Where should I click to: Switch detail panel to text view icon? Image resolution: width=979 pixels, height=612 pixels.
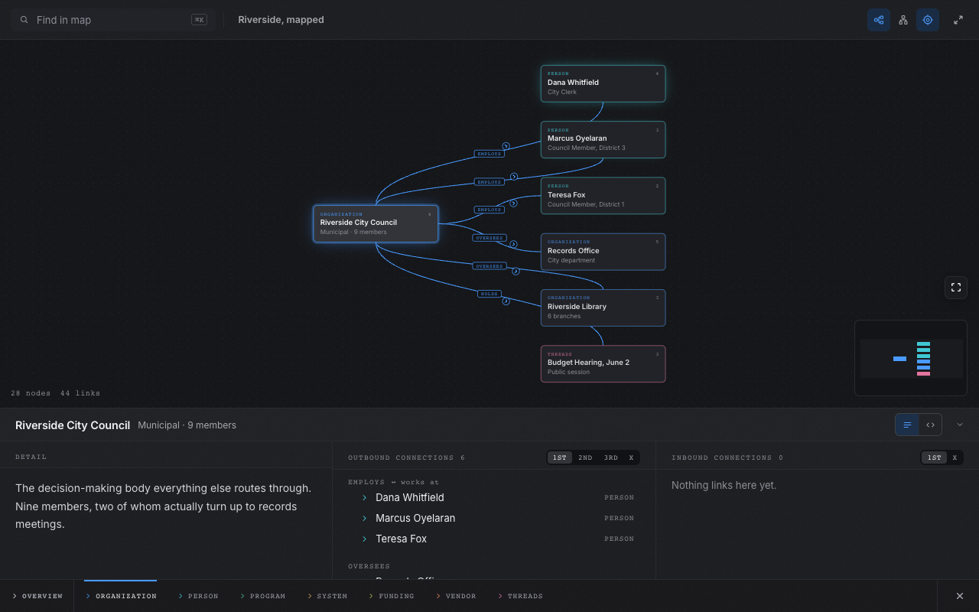908,425
